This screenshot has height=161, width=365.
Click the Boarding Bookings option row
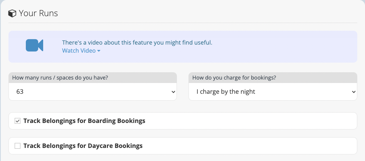point(183,121)
